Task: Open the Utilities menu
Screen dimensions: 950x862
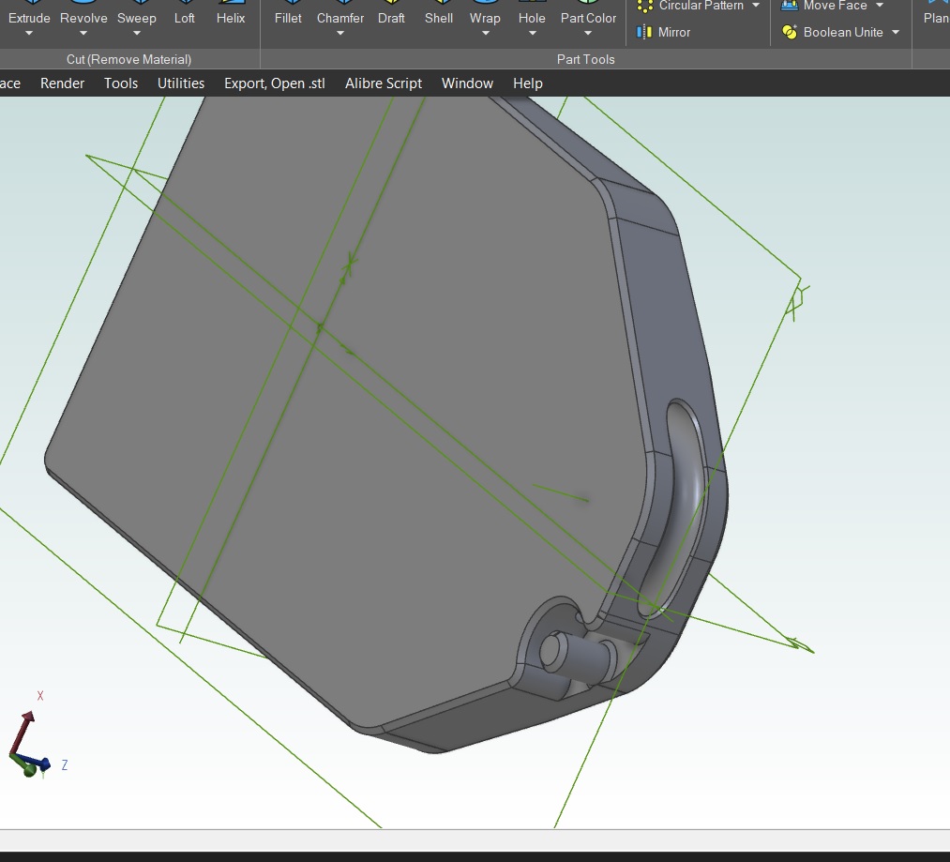Action: click(x=181, y=83)
